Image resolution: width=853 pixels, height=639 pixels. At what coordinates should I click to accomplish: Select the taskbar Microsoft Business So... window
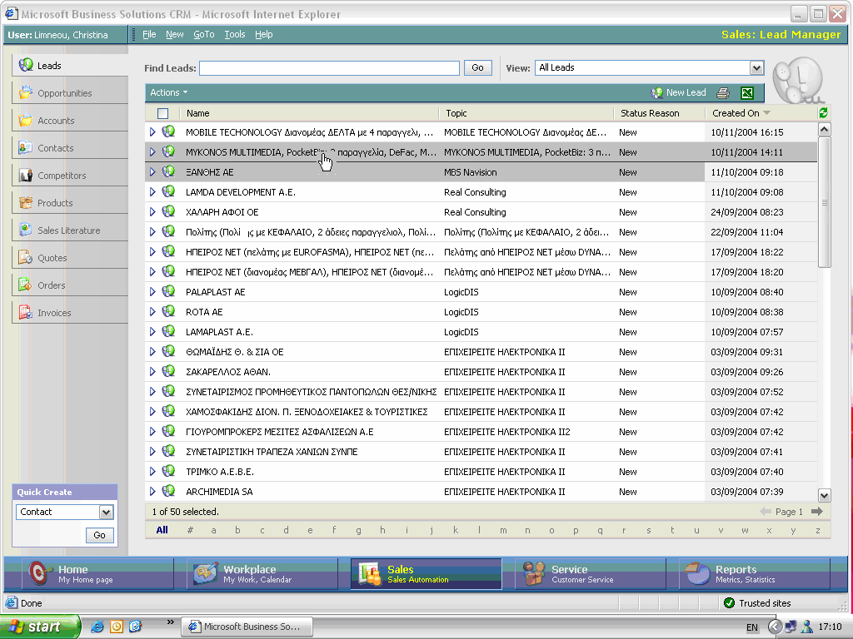point(247,627)
